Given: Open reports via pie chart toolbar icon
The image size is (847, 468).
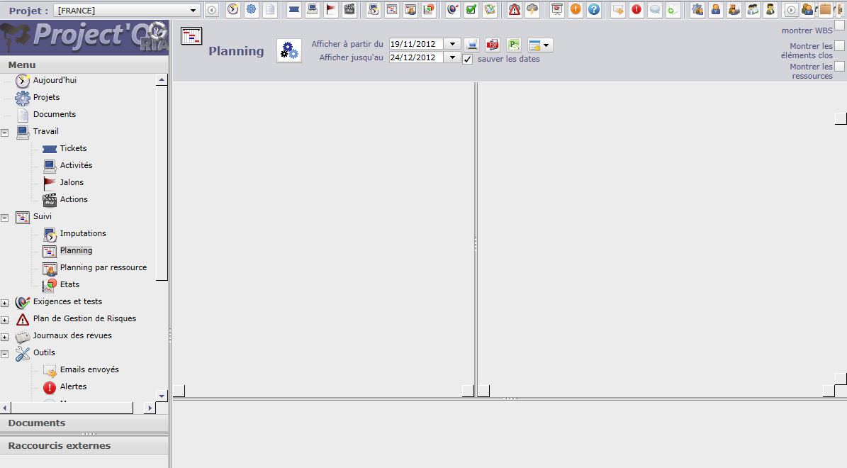Looking at the screenshot, I should click(429, 9).
